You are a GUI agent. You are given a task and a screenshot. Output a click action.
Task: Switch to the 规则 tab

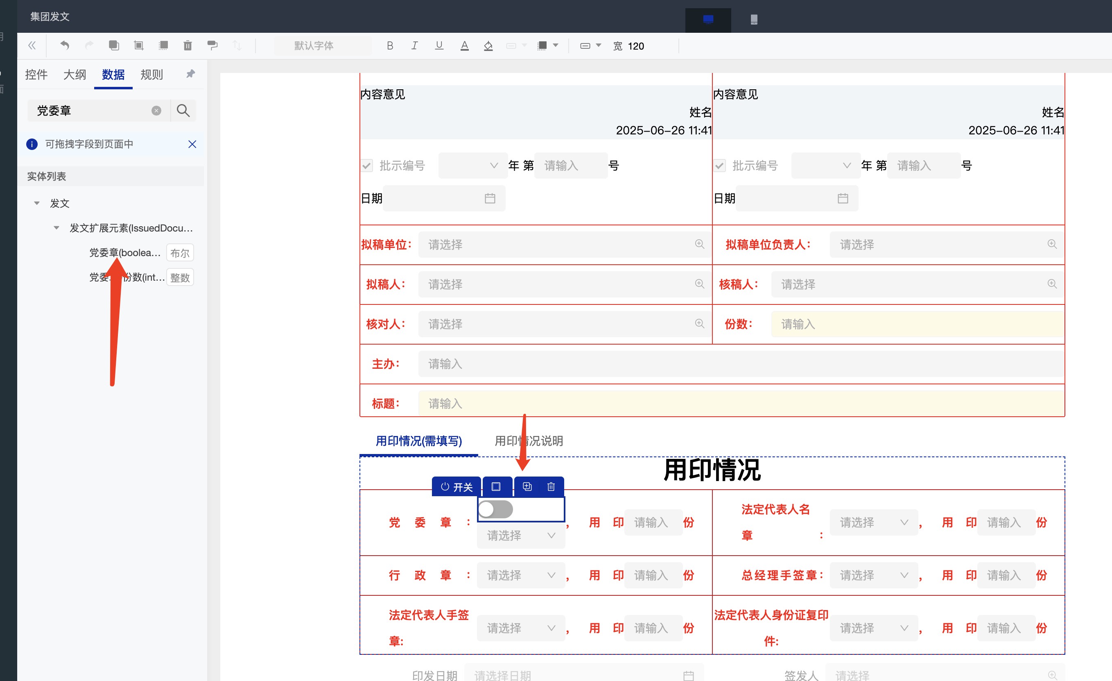[x=151, y=75]
